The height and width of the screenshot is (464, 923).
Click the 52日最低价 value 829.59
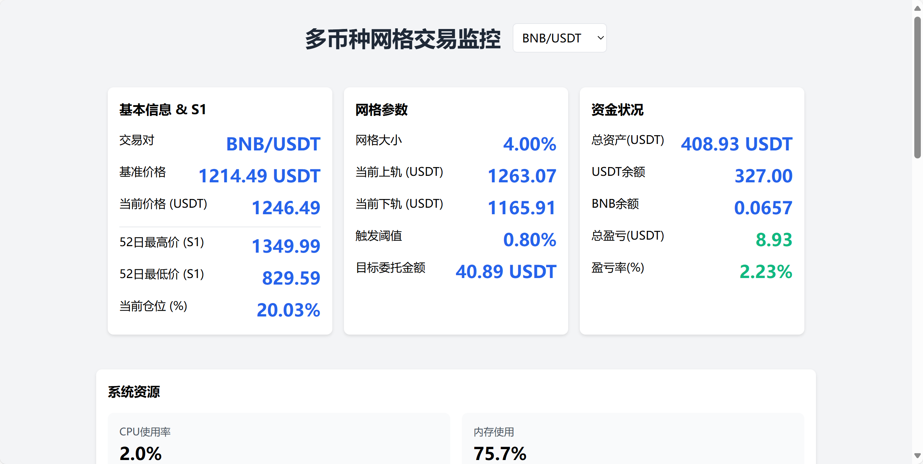[291, 278]
